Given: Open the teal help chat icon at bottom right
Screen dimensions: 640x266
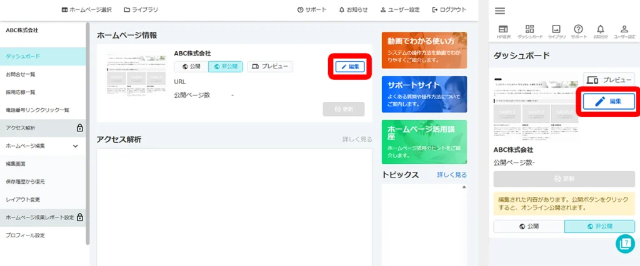Looking at the screenshot, I should 625,244.
